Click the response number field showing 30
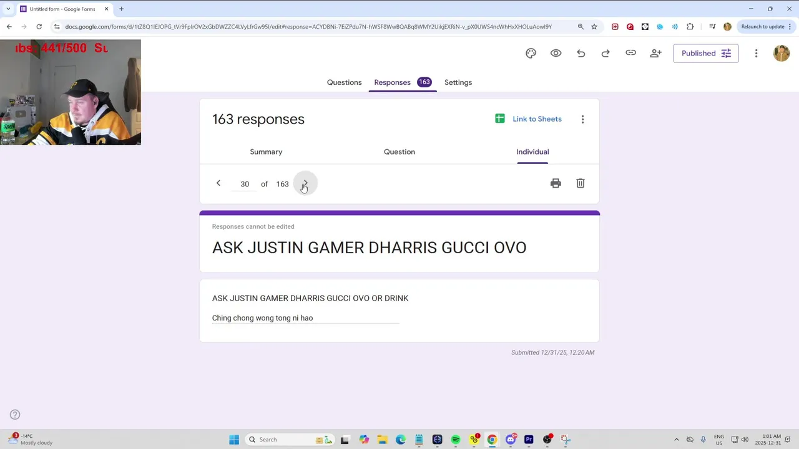This screenshot has height=449, width=799. click(x=245, y=184)
